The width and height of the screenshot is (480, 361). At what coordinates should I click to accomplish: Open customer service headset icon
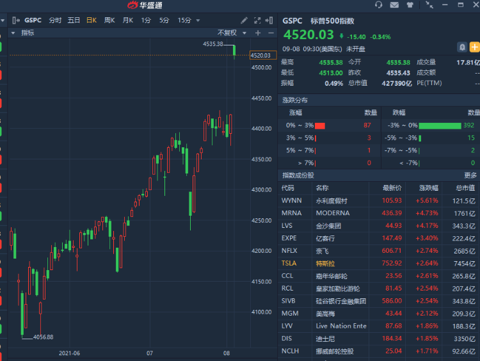pyautogui.click(x=379, y=5)
